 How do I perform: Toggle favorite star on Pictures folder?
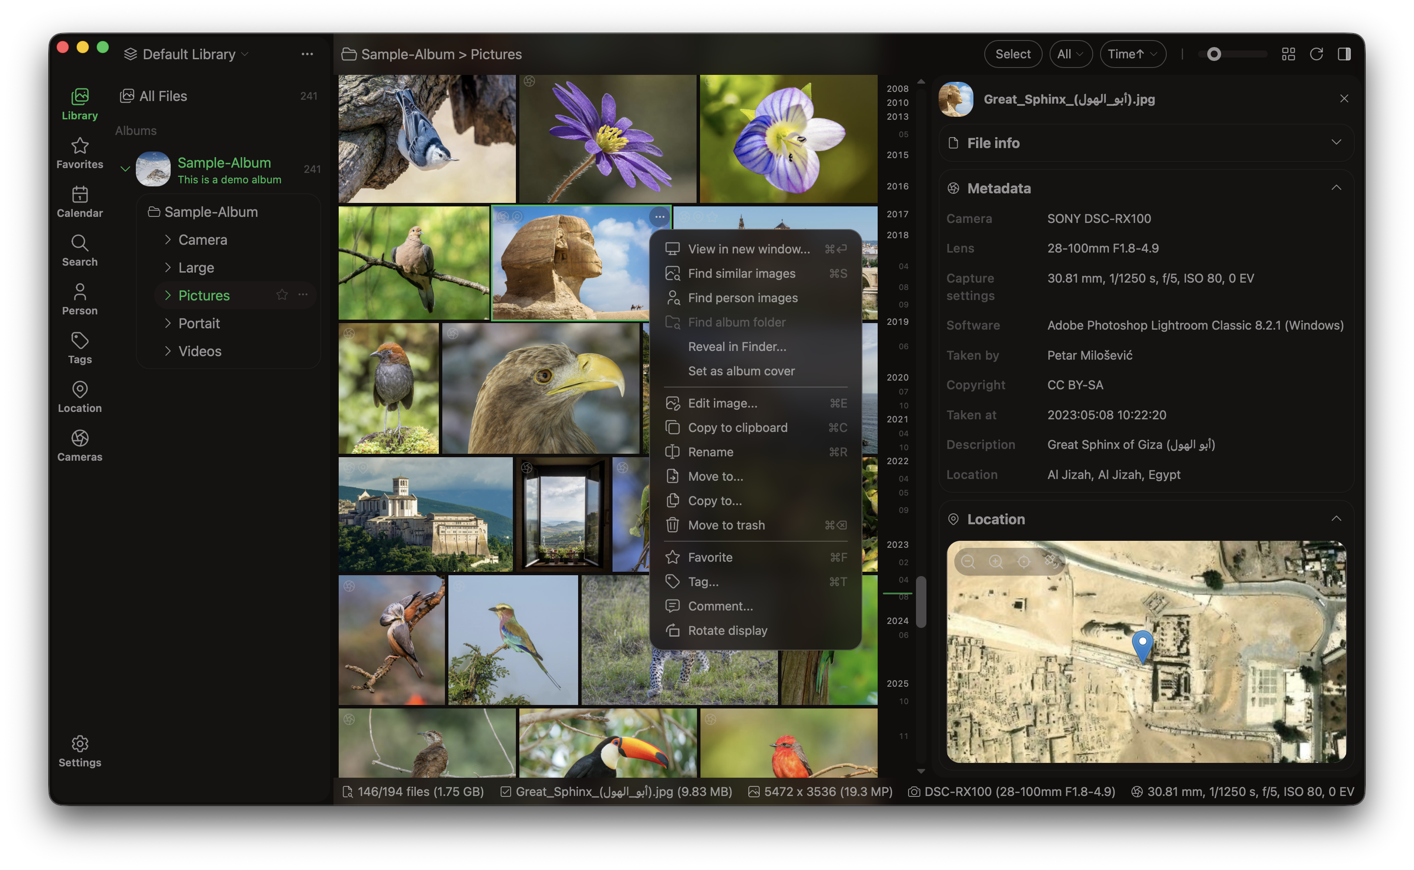pyautogui.click(x=282, y=295)
